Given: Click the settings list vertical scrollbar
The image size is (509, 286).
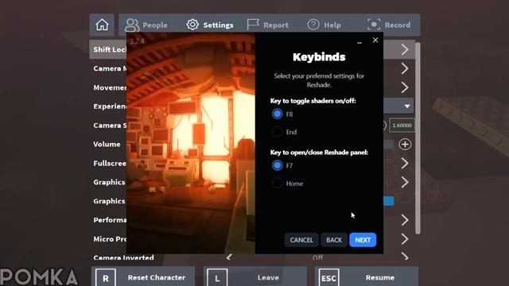Looking at the screenshot, I should (x=418, y=137).
